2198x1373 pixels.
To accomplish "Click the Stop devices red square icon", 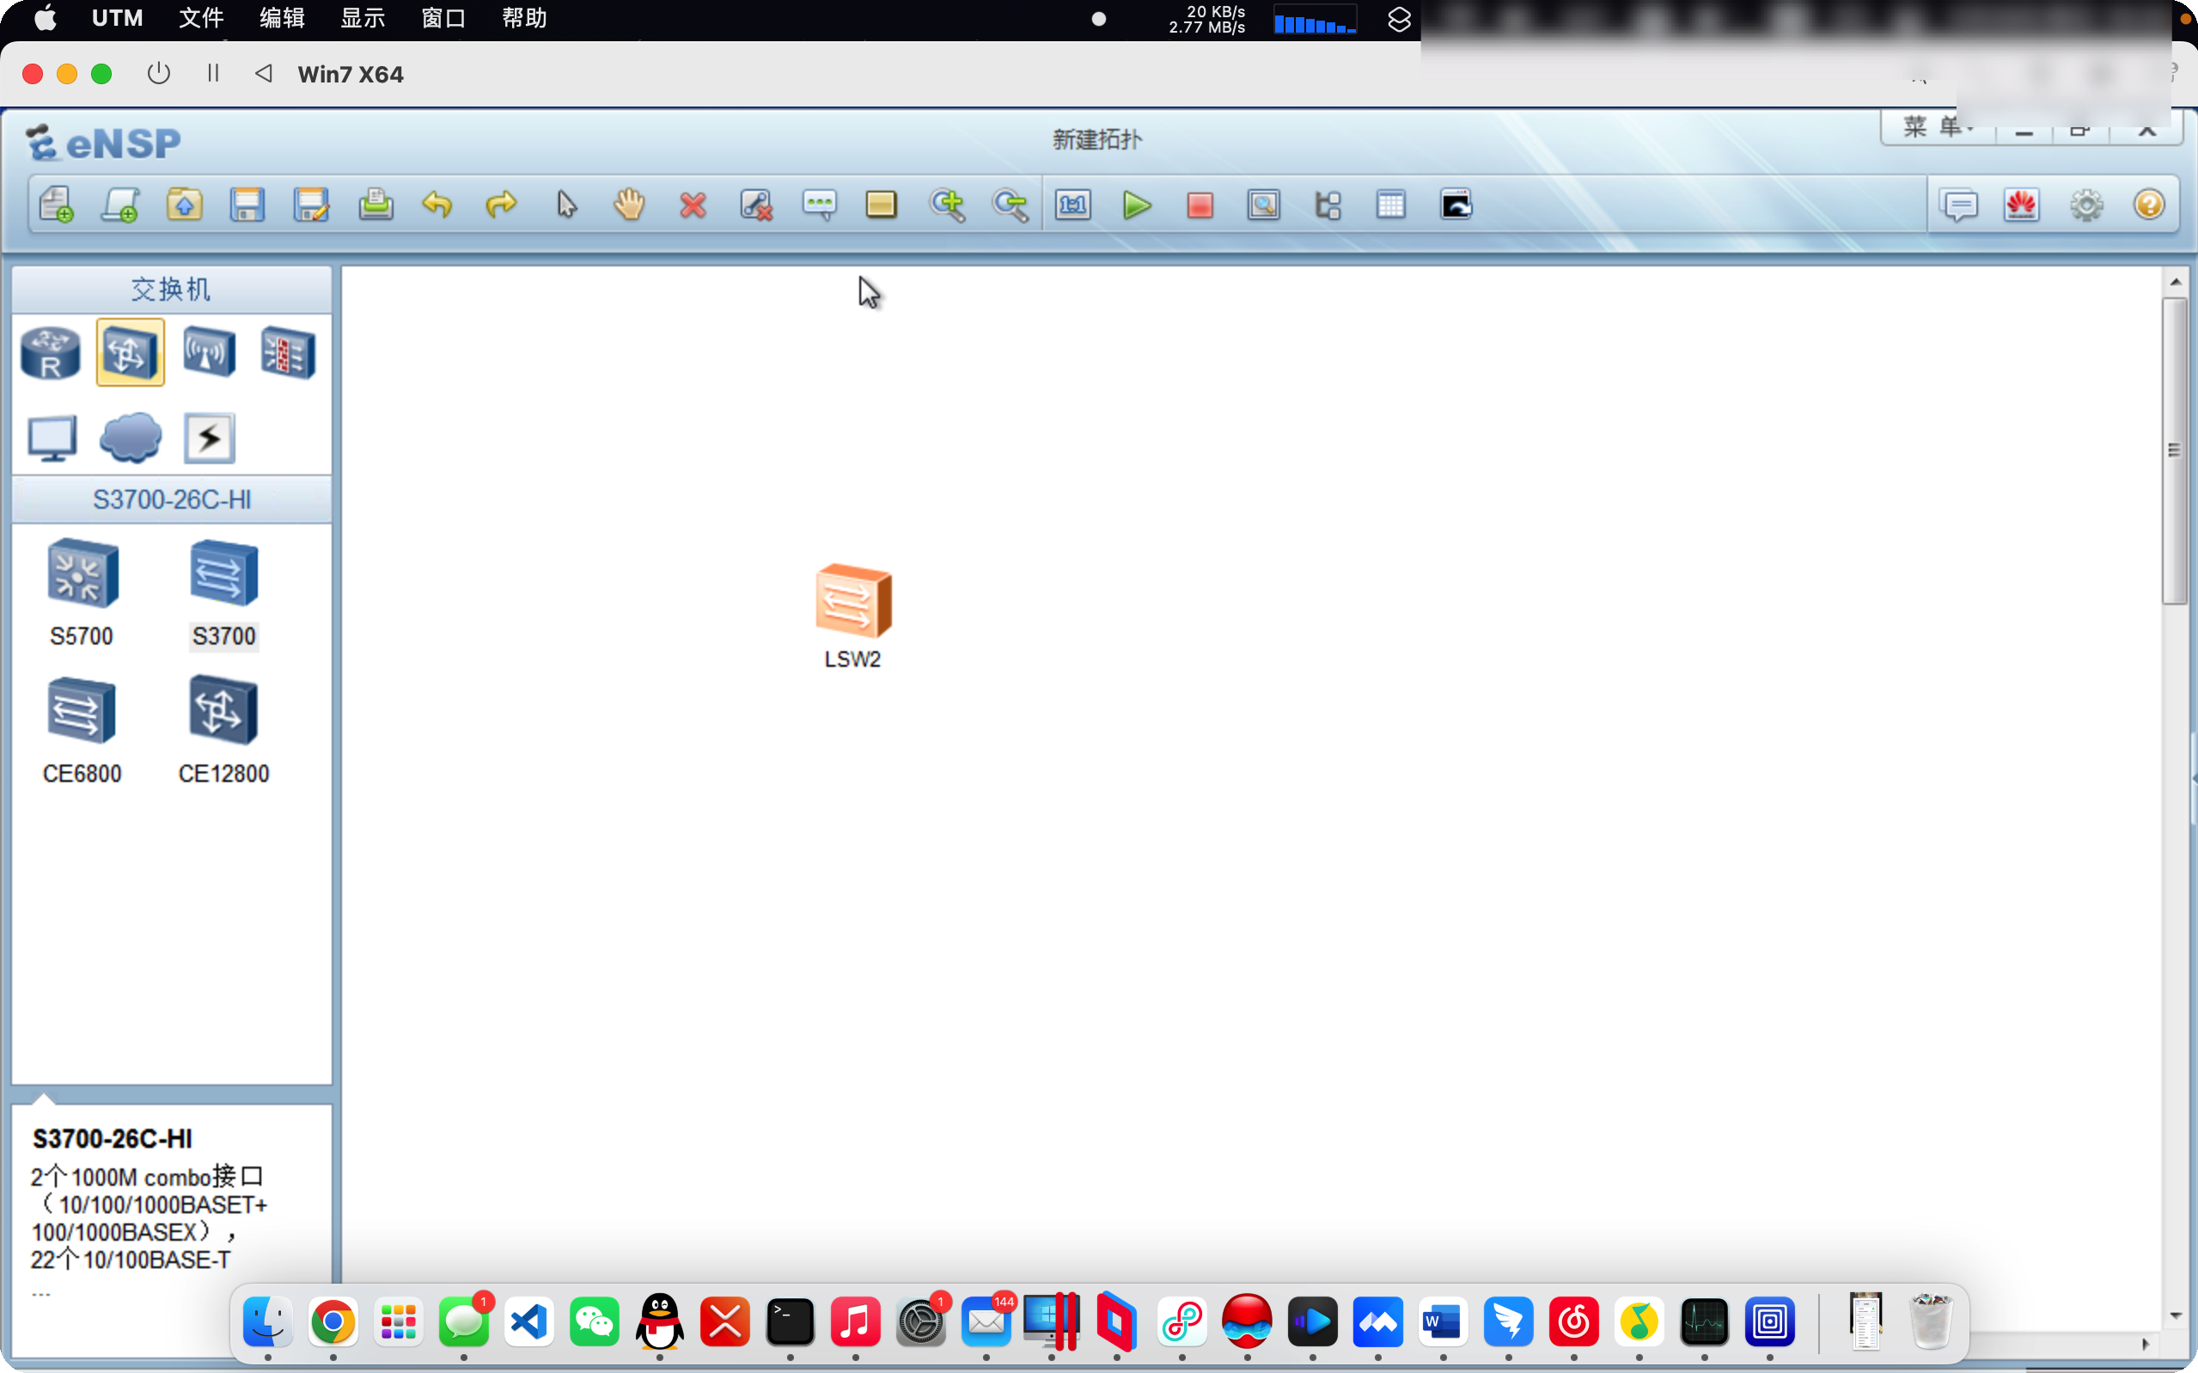I will [x=1200, y=205].
